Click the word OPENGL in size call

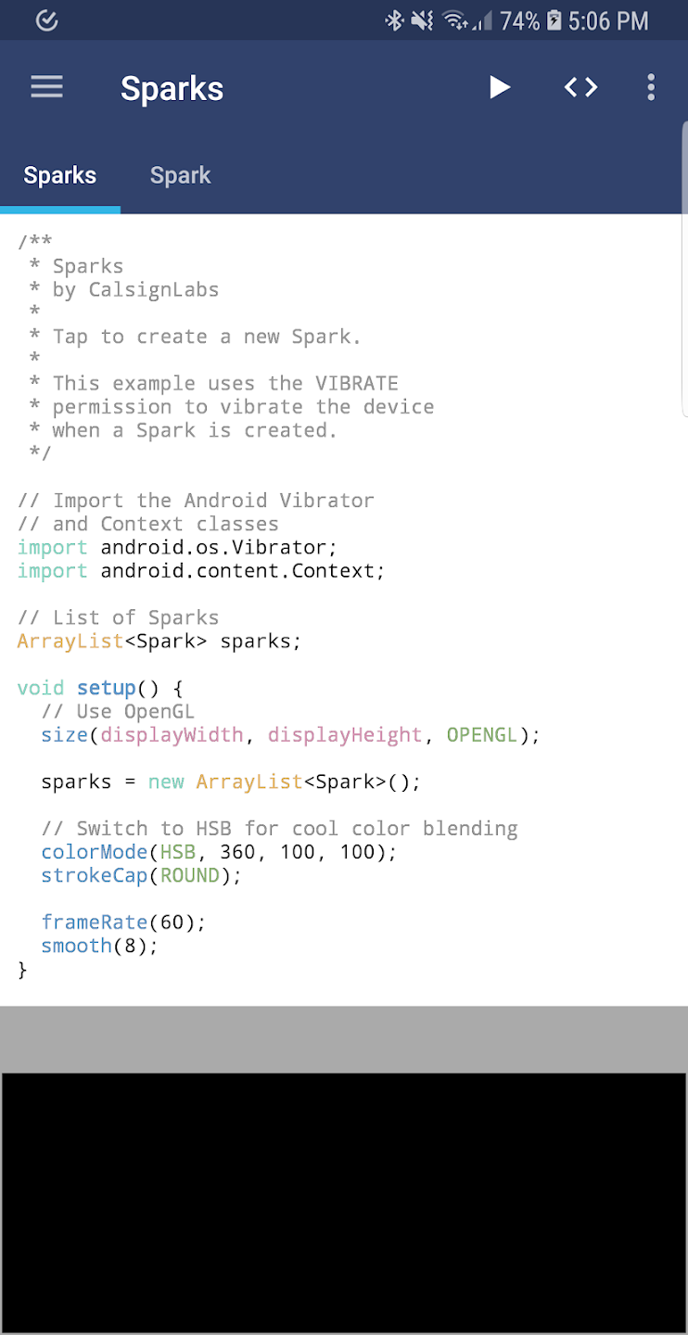pos(481,735)
